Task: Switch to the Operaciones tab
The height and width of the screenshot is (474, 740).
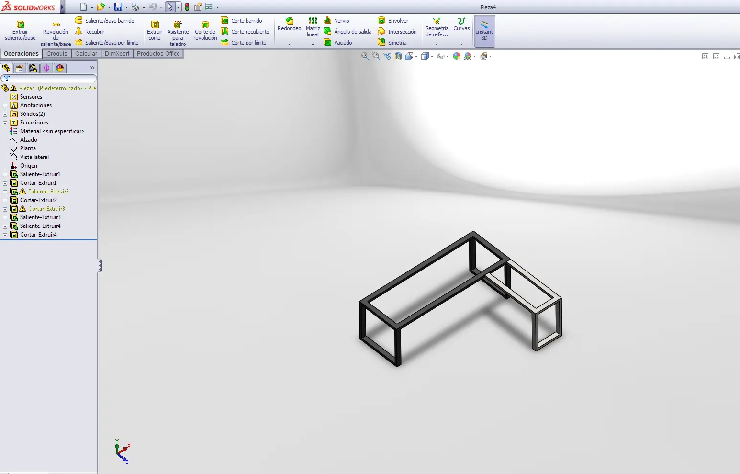Action: 21,54
